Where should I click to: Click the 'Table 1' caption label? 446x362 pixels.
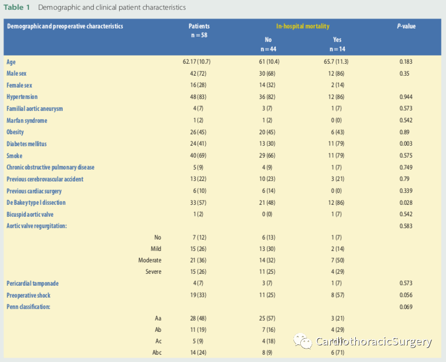pyautogui.click(x=17, y=7)
